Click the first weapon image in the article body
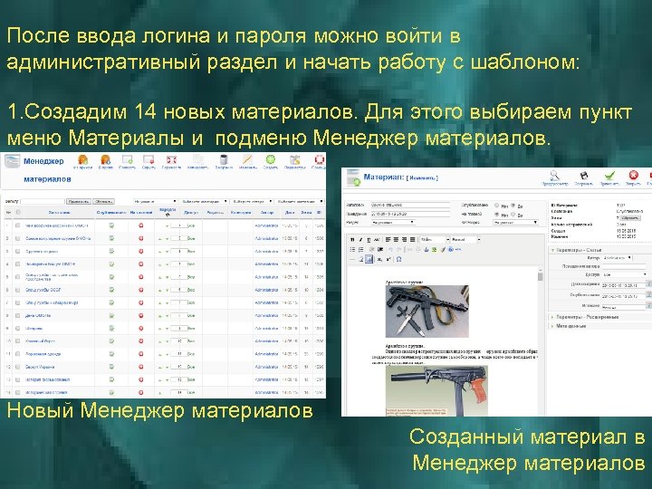Screen dimensions: 652x489 pyautogui.click(x=427, y=311)
